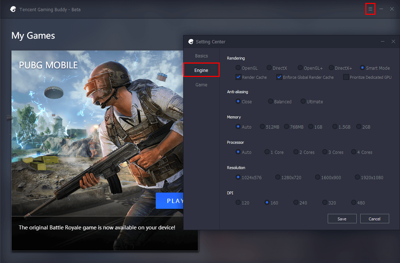Click the DPI section label
Image resolution: width=400 pixels, height=263 pixels.
pyautogui.click(x=230, y=193)
